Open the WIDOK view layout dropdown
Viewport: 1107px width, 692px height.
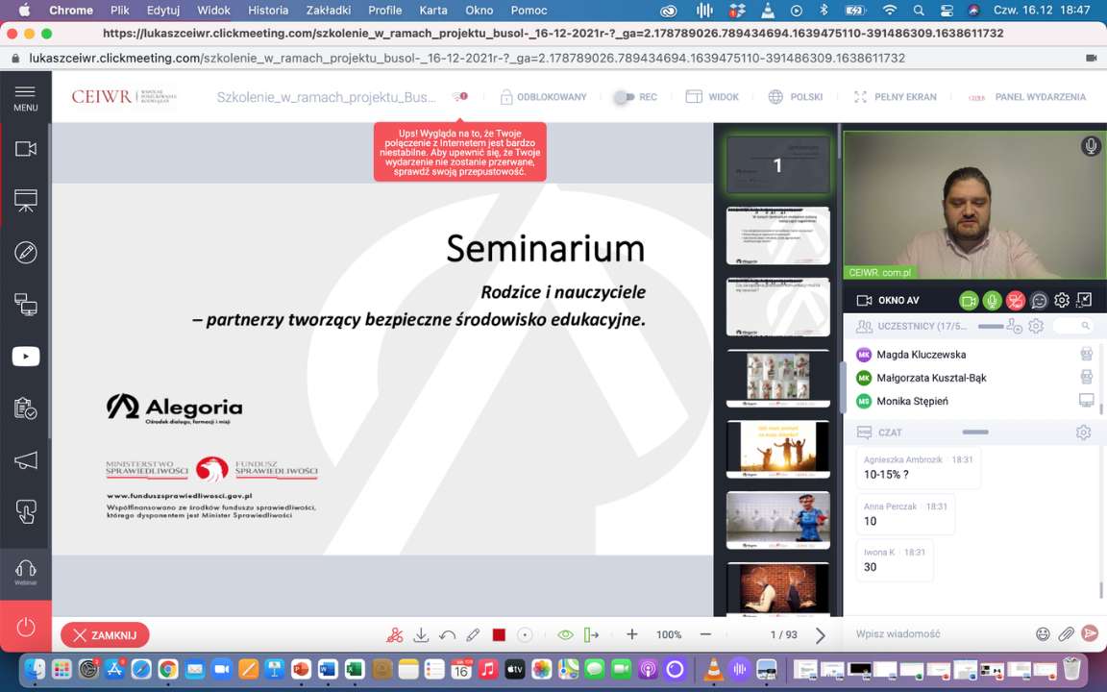[x=712, y=97]
